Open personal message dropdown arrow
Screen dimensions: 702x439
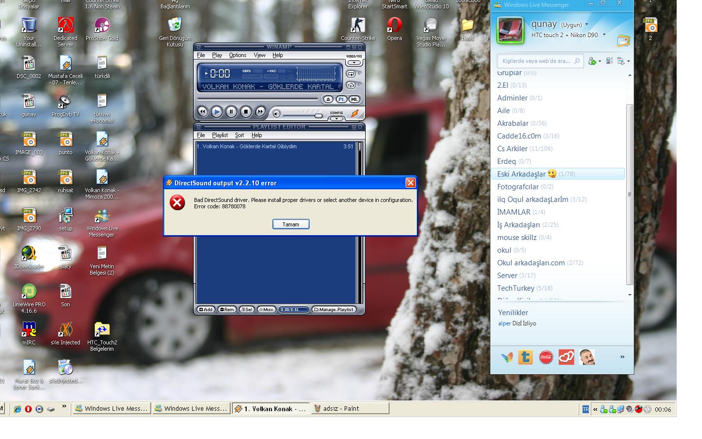point(604,35)
